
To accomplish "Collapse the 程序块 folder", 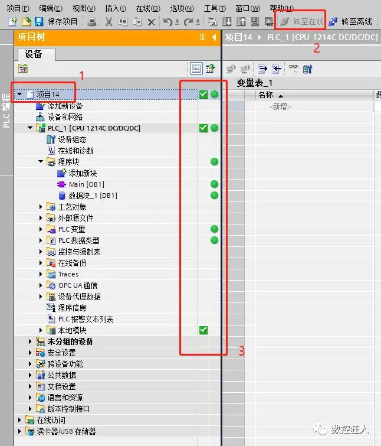I will pos(41,161).
